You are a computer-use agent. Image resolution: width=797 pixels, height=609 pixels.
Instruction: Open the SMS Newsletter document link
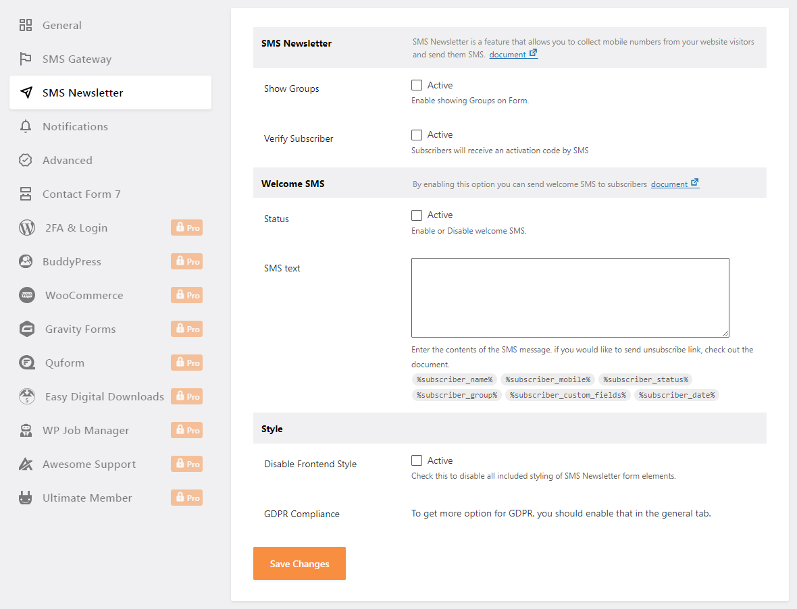pyautogui.click(x=508, y=55)
